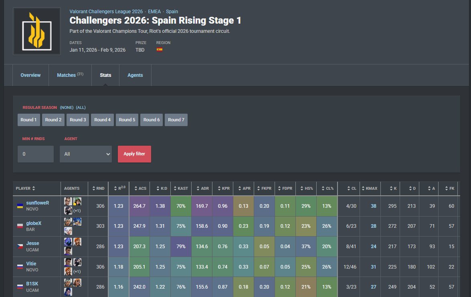The width and height of the screenshot is (471, 297).
Task: Click Vitie's Russia flag icon
Action: [x=20, y=267]
